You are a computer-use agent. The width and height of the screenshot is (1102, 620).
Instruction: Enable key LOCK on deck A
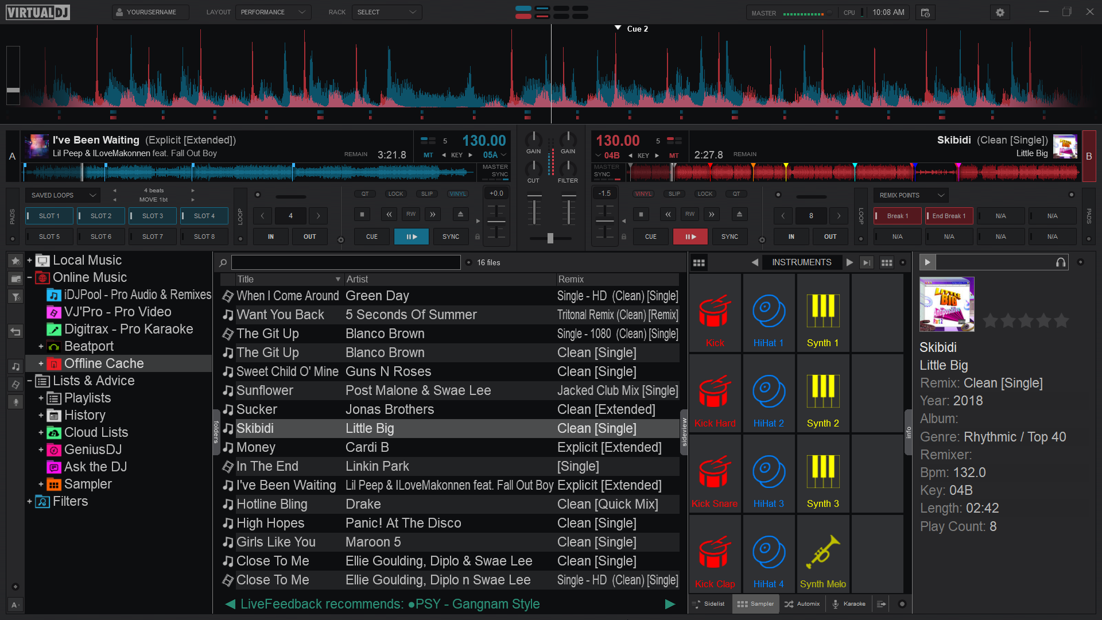395,194
